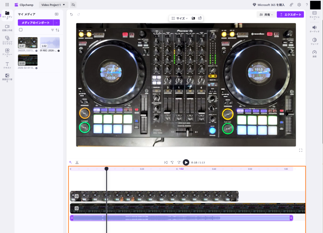Viewport: 323px width, 233px height.
Task: Click the split scissors icon
Action: (x=77, y=162)
